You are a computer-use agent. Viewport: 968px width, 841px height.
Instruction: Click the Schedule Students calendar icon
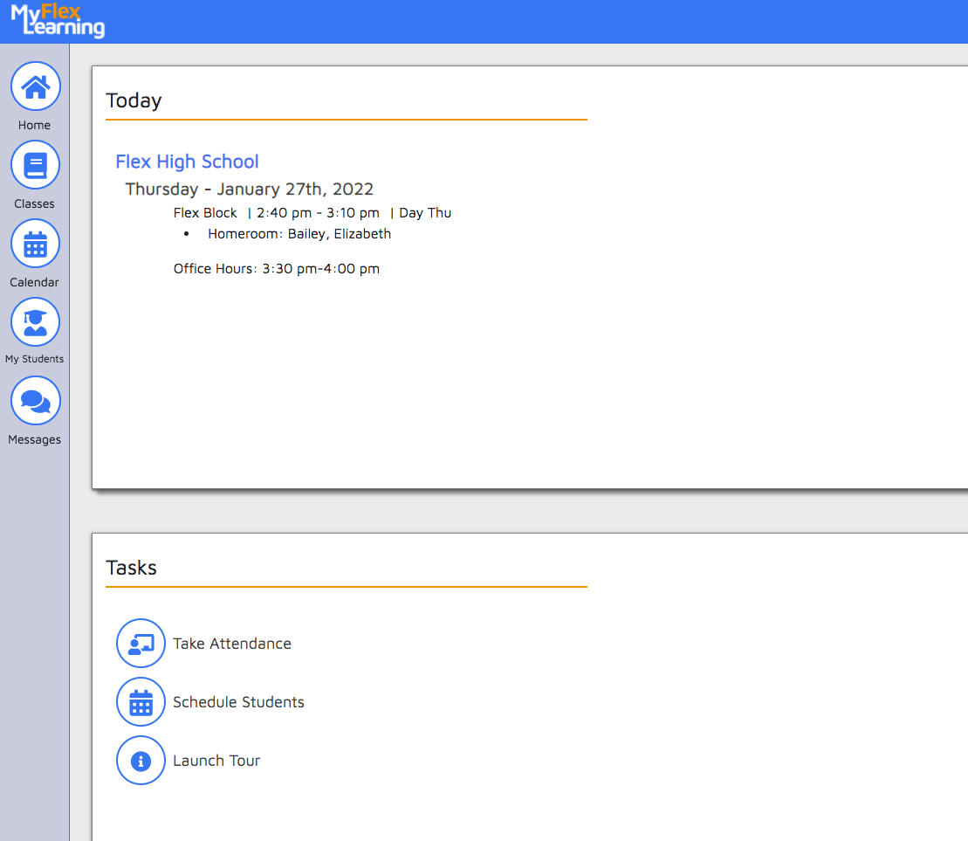[x=141, y=701]
